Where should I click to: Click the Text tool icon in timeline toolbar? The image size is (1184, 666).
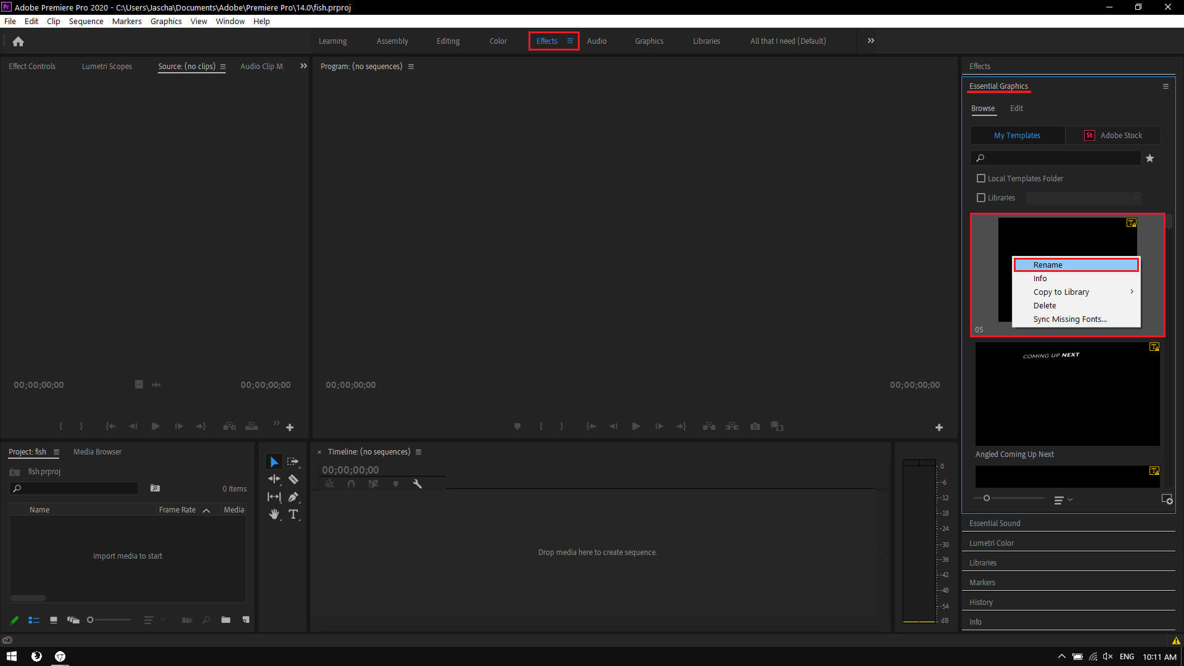294,514
